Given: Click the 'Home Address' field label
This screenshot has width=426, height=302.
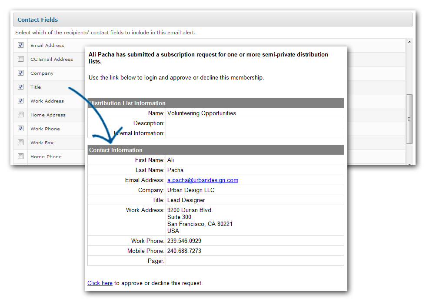Looking at the screenshot, I should 48,115.
